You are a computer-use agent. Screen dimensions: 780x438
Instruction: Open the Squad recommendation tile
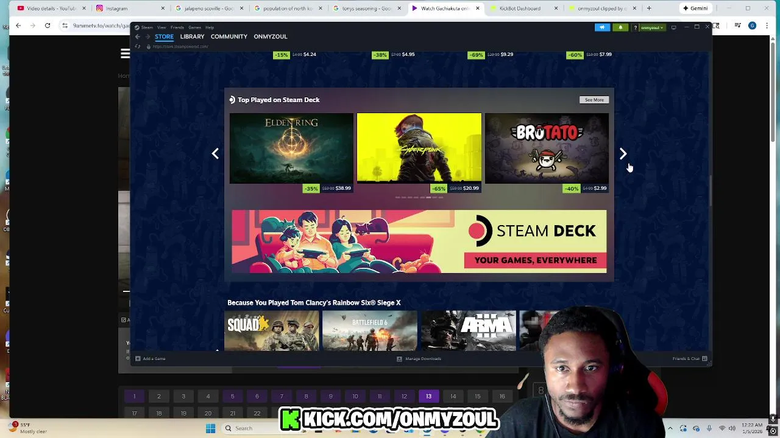click(272, 331)
